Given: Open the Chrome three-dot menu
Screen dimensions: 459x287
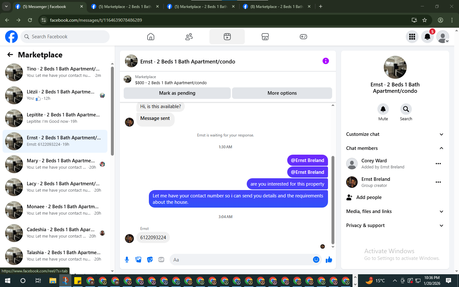Looking at the screenshot, I should (x=452, y=20).
